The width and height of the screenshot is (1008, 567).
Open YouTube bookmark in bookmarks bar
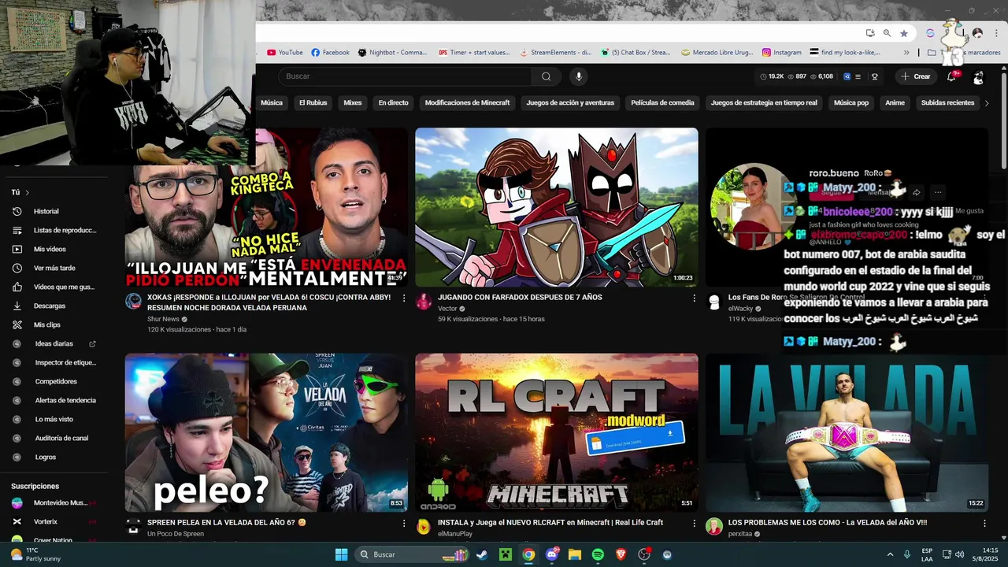click(x=285, y=53)
